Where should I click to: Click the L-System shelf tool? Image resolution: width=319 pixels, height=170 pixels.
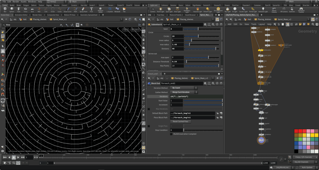[110, 10]
